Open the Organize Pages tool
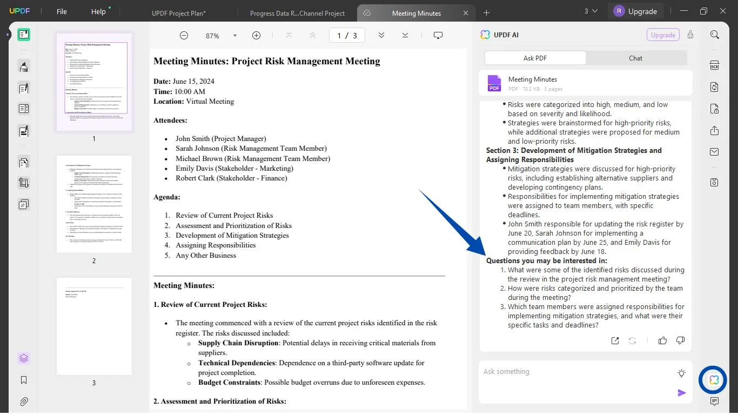The height and width of the screenshot is (415, 738). [24, 162]
